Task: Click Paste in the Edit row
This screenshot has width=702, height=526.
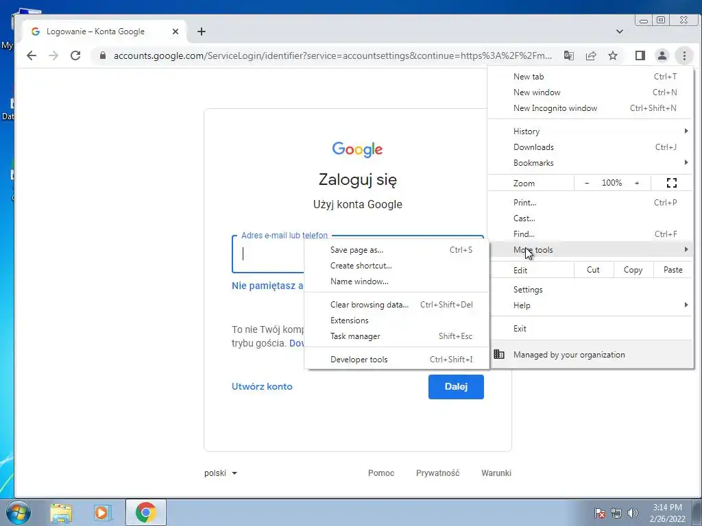Action: tap(673, 270)
